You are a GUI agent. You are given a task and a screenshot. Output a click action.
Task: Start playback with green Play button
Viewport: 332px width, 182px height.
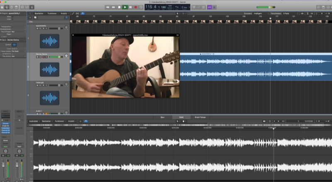click(x=125, y=7)
